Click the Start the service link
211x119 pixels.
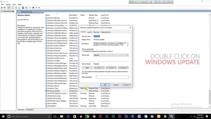(x=19, y=20)
